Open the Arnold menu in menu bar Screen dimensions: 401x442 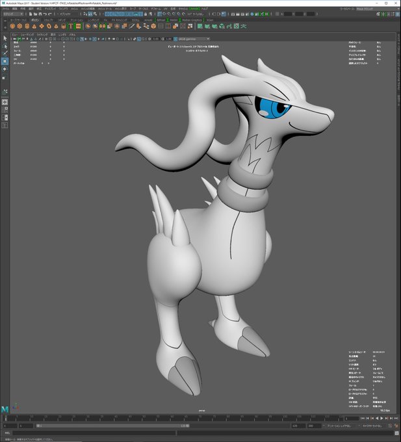coord(194,8)
